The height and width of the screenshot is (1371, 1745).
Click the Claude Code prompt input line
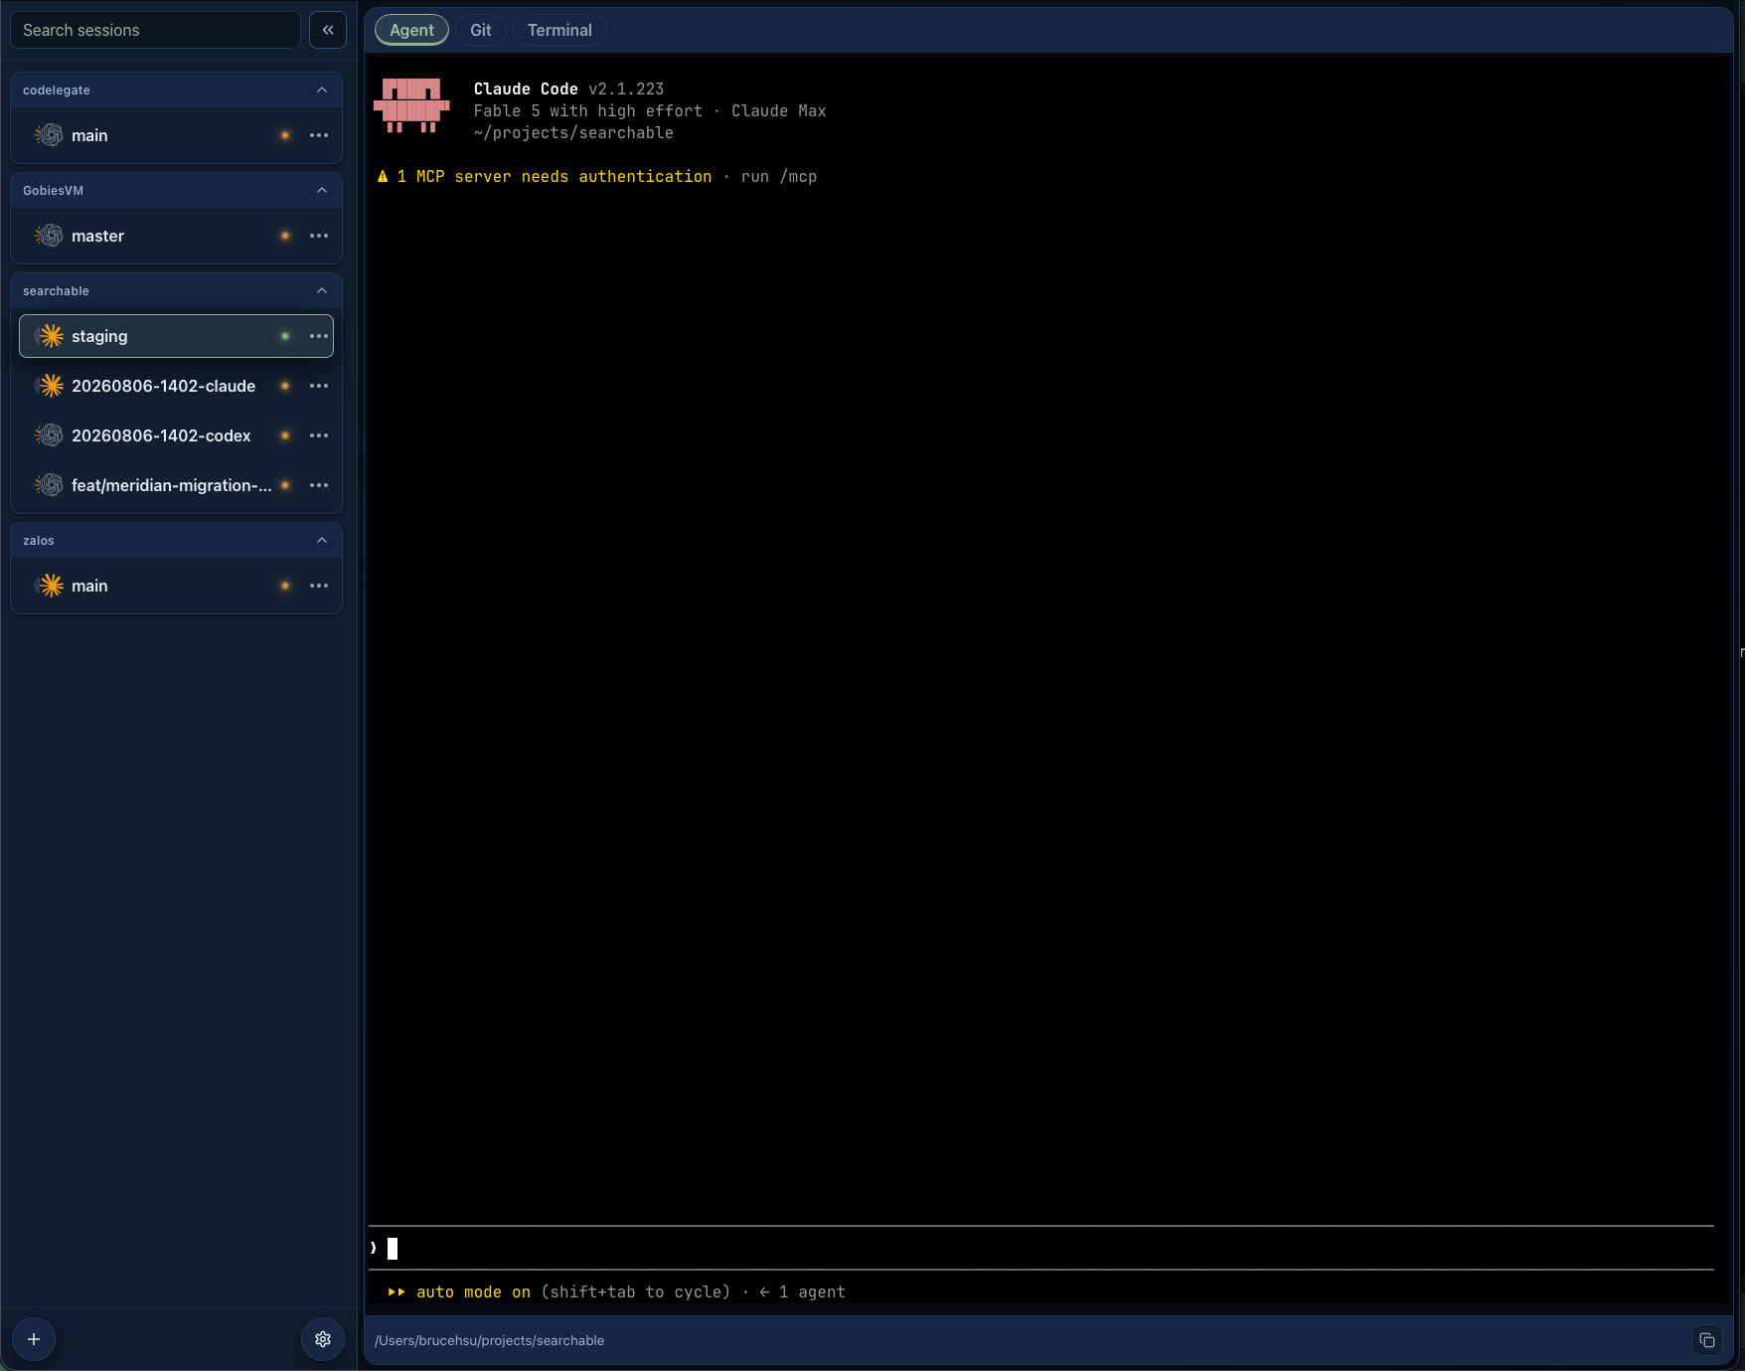(1040, 1248)
